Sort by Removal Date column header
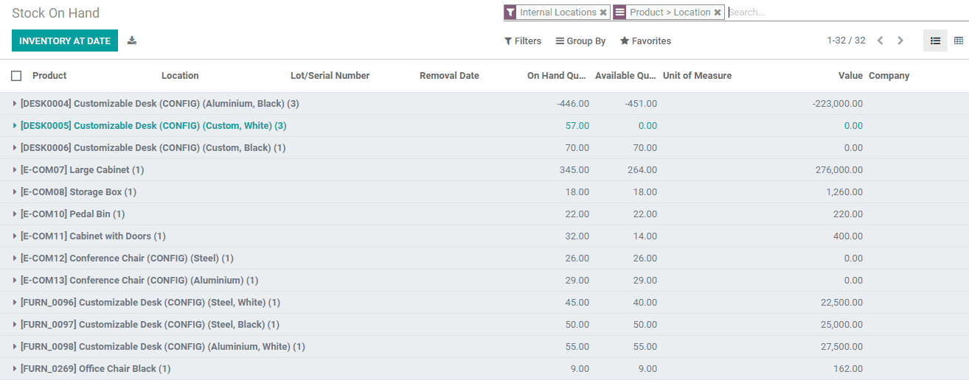 click(449, 76)
